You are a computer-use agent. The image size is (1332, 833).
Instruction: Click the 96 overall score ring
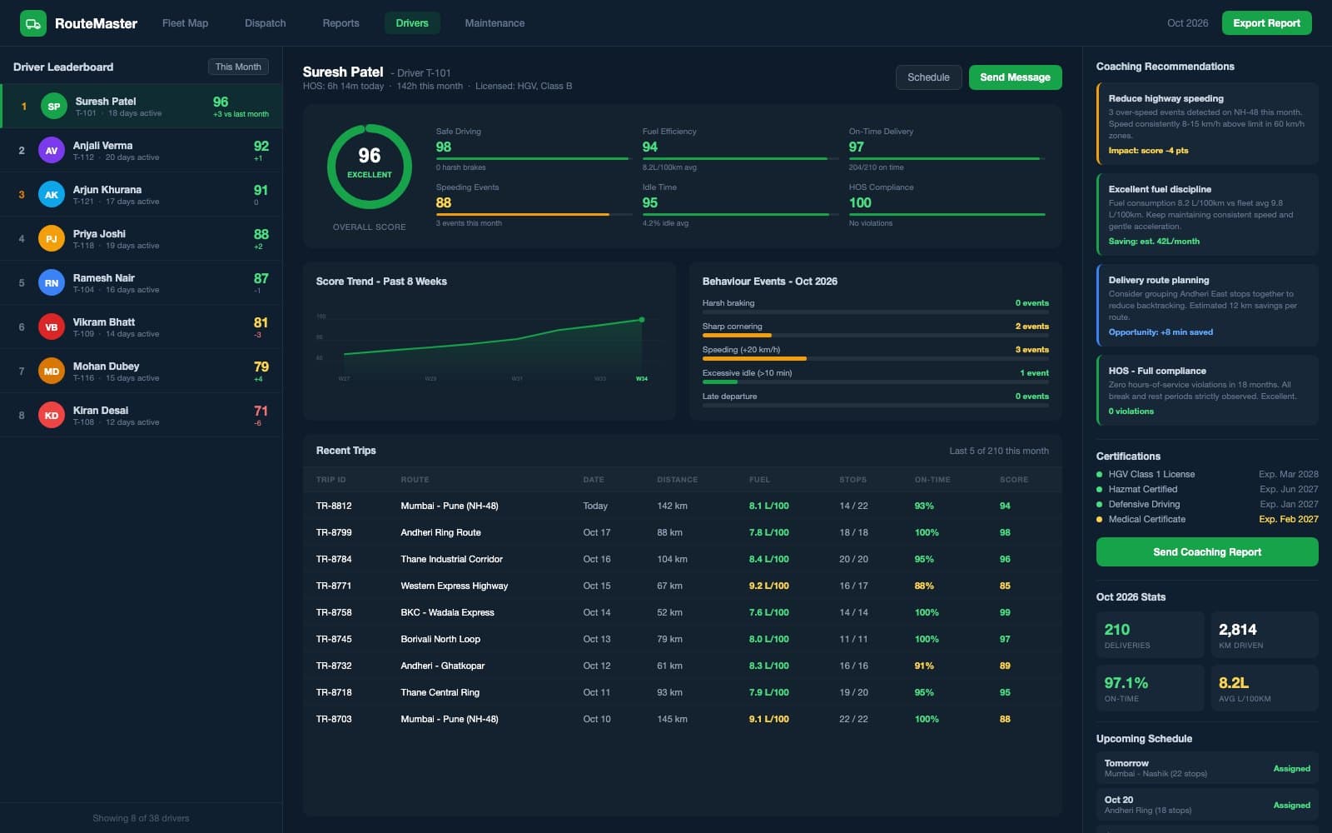tap(370, 167)
